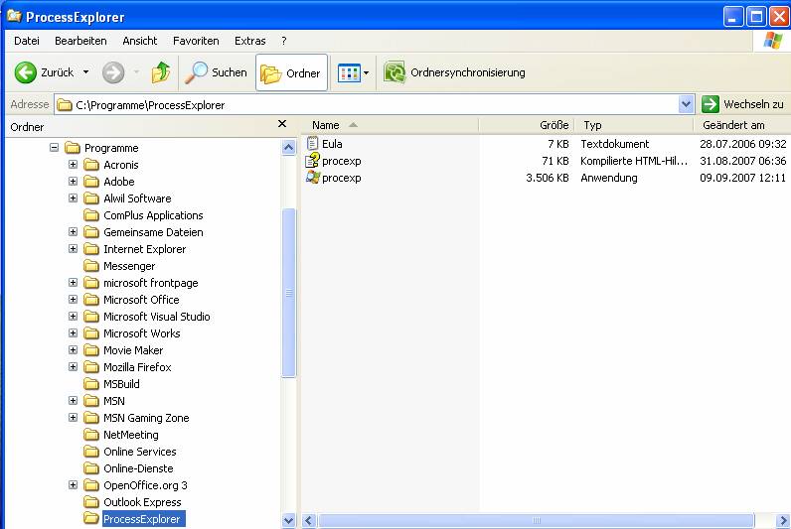Click the address bar folder icon
This screenshot has height=529, width=791.
click(65, 105)
